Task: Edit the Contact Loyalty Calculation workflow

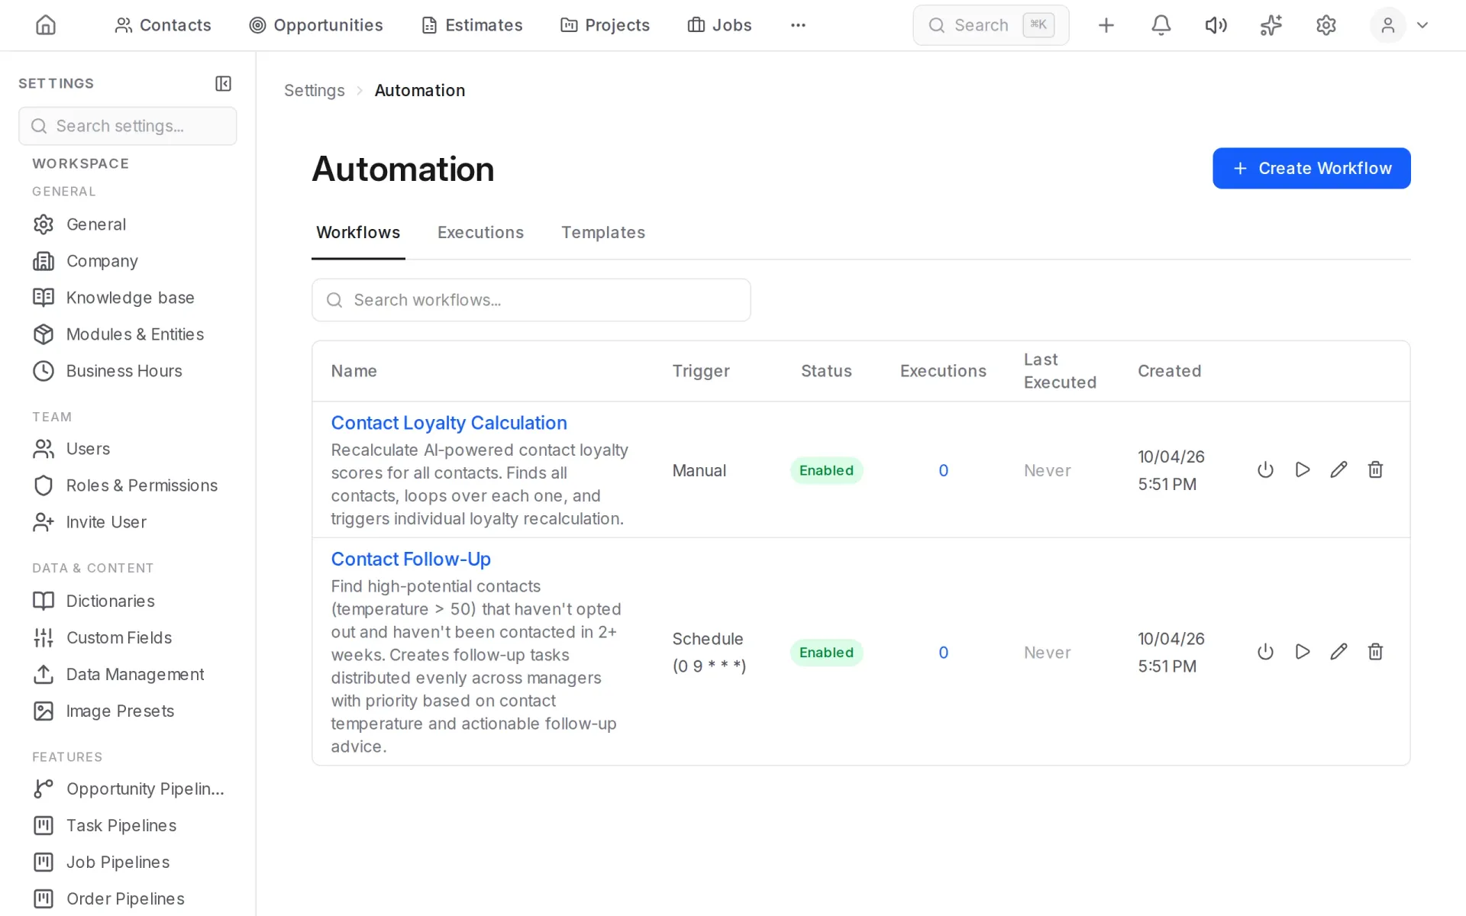Action: (x=1338, y=469)
